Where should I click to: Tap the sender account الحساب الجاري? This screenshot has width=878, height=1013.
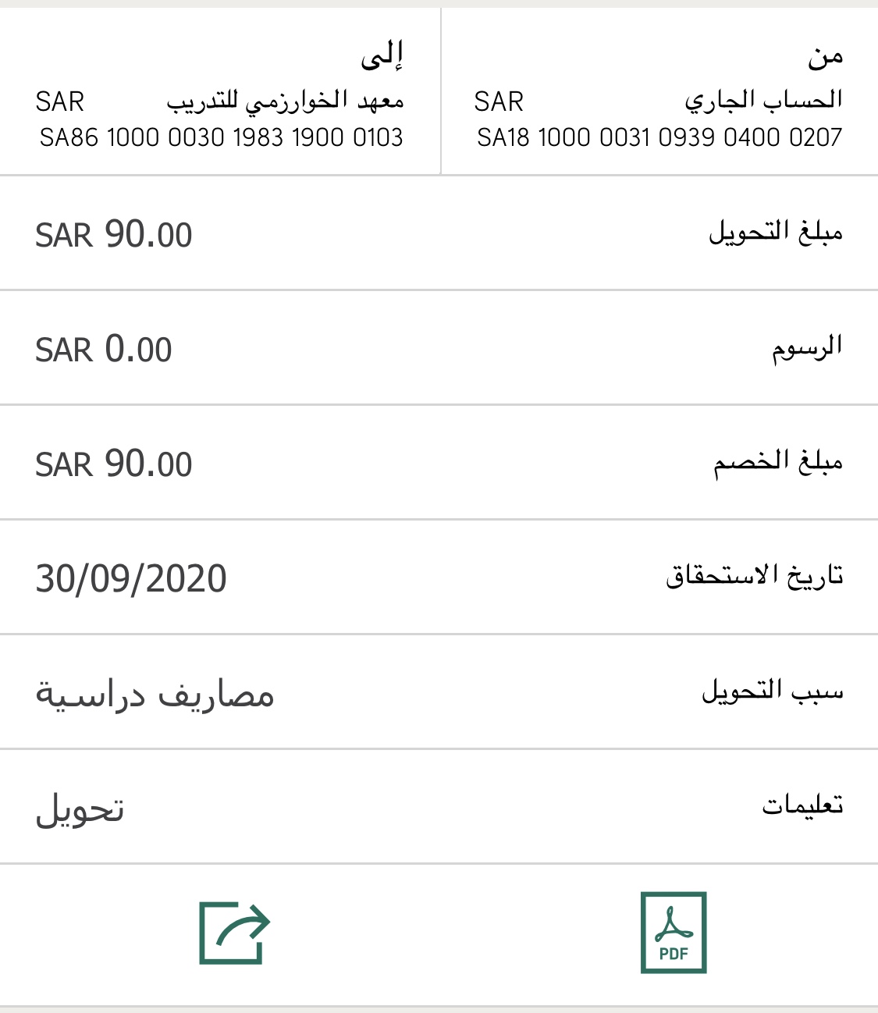[x=763, y=101]
